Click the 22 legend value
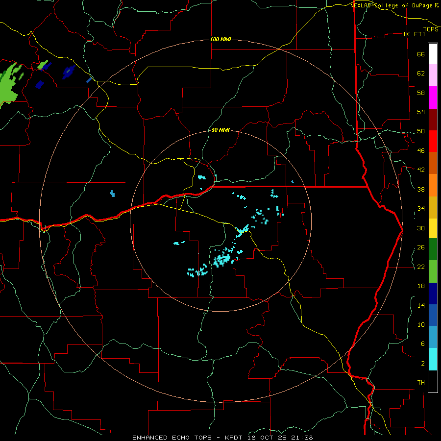 click(421, 267)
